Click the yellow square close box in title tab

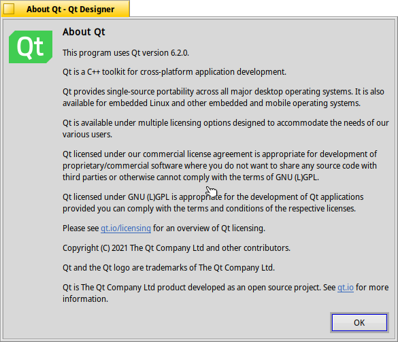pyautogui.click(x=9, y=9)
